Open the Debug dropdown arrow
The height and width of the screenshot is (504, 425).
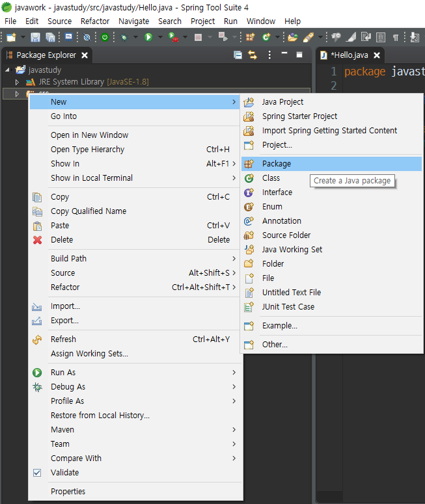point(135,37)
